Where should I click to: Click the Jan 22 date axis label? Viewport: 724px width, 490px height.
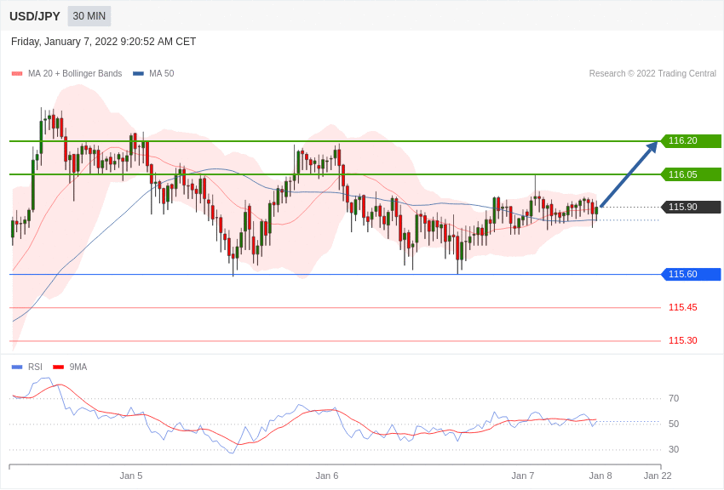(x=658, y=476)
